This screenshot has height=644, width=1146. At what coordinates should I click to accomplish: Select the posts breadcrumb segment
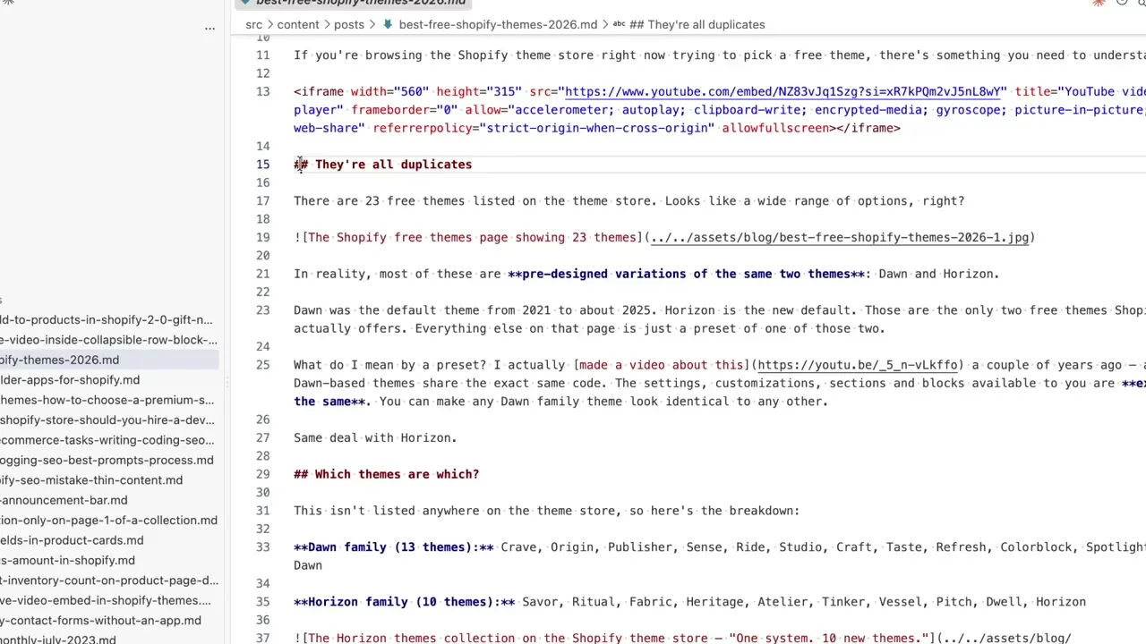349,24
